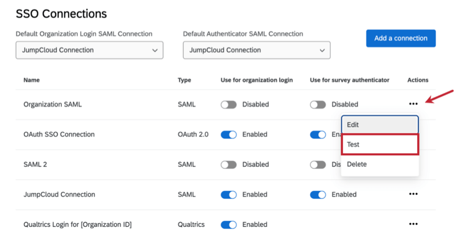Disable organization login for JumpCloud Connection
This screenshot has width=468, height=234.
(x=228, y=194)
